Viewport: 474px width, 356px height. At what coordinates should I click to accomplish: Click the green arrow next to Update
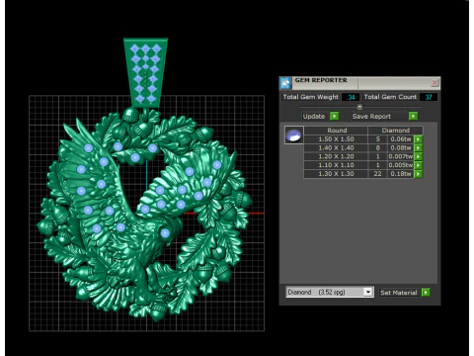click(334, 116)
